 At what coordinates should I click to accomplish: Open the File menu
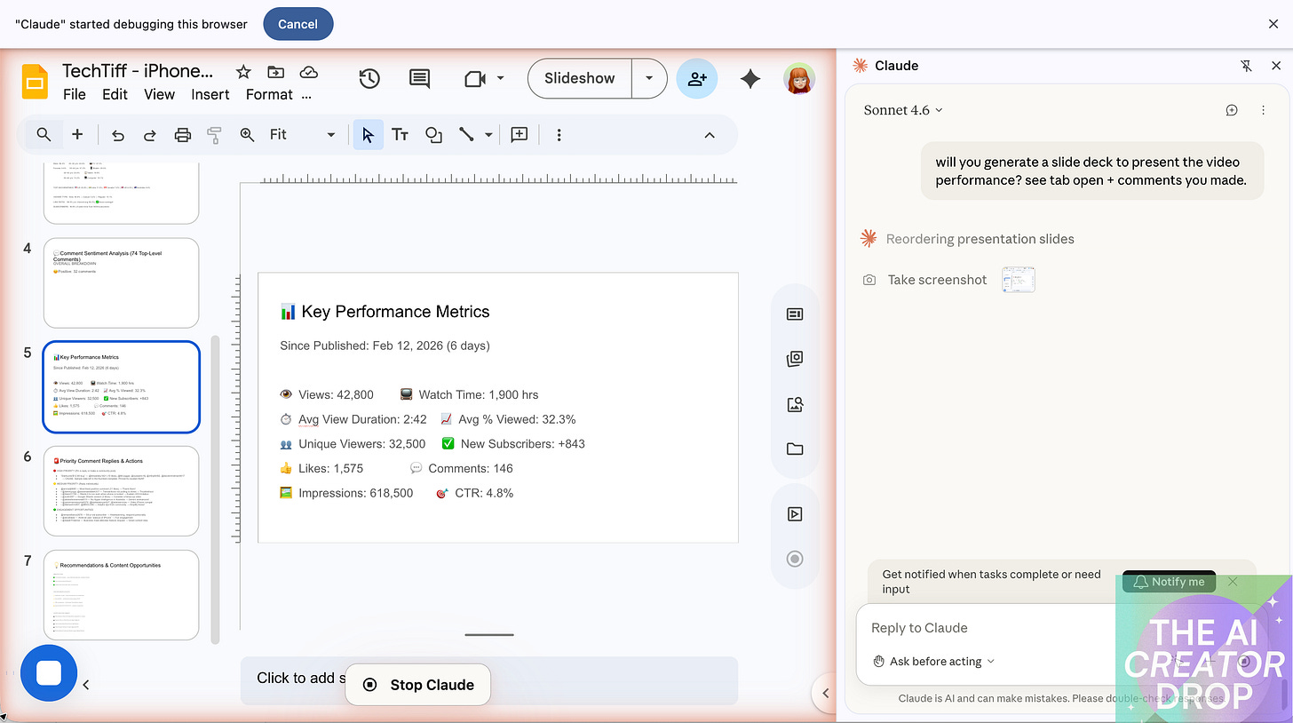tap(74, 94)
